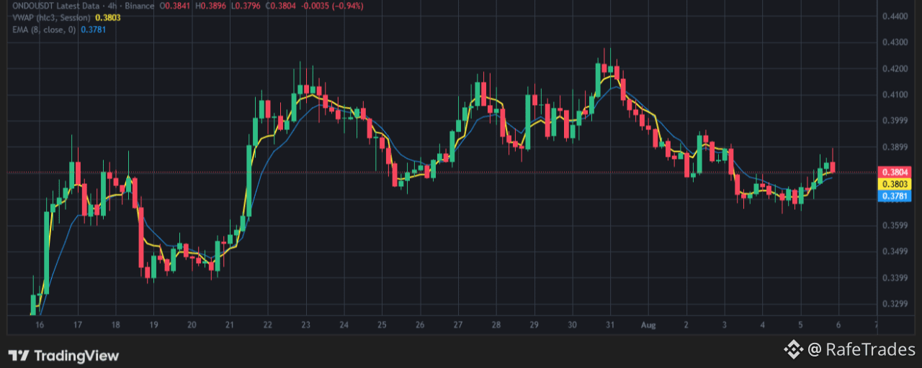Click the yellow 0.3803 VWAP price-axis tag
This screenshot has height=368, width=922.
click(896, 184)
